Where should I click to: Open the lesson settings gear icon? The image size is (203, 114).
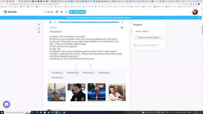tap(62, 12)
